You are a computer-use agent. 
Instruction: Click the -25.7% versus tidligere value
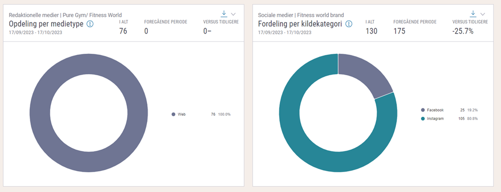pos(463,31)
